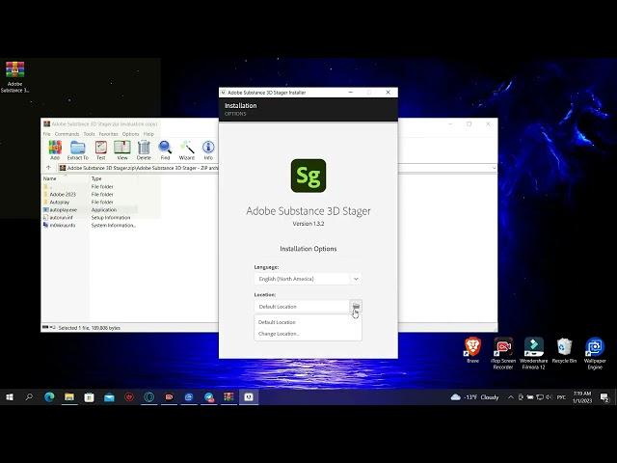Click the folder browse icon beside Location
The image size is (617, 463).
[356, 307]
